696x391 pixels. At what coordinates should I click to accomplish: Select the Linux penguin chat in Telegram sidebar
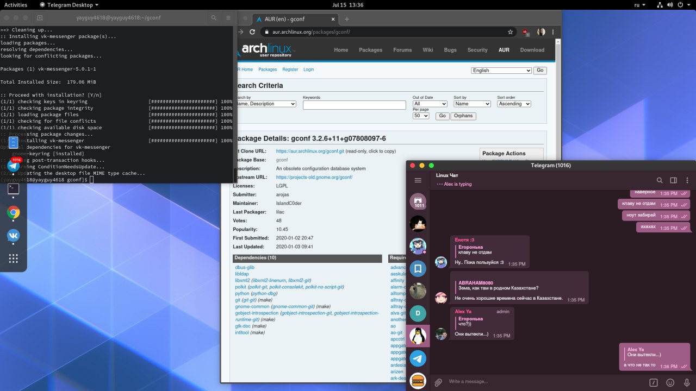click(418, 336)
